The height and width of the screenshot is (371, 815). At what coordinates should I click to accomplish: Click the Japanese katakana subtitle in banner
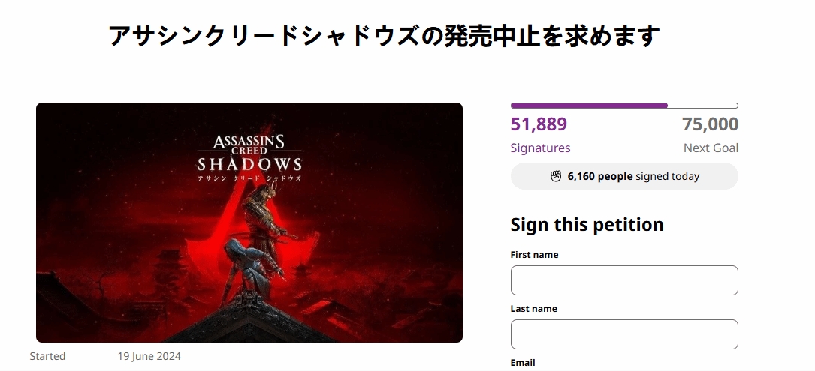tap(249, 178)
